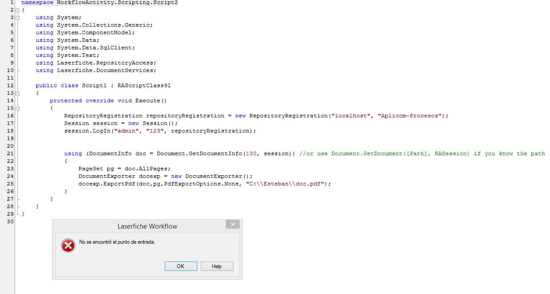Collapse the Execute method fold at line 15
Viewport: 550px width, 294px height.
click(17, 108)
